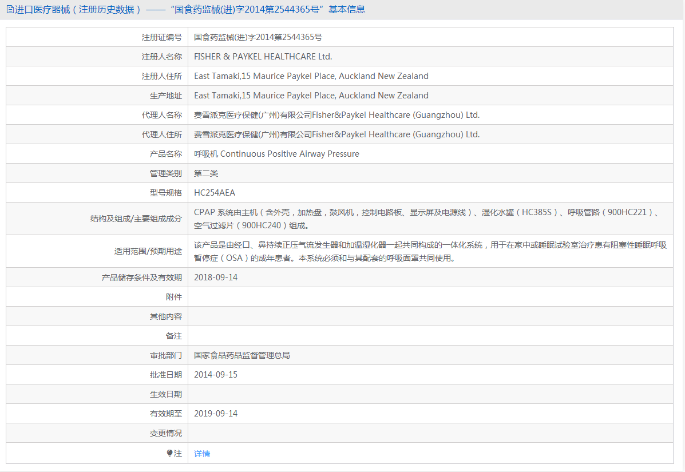Select the 管理类别 label
The width and height of the screenshot is (685, 472).
[x=165, y=173]
